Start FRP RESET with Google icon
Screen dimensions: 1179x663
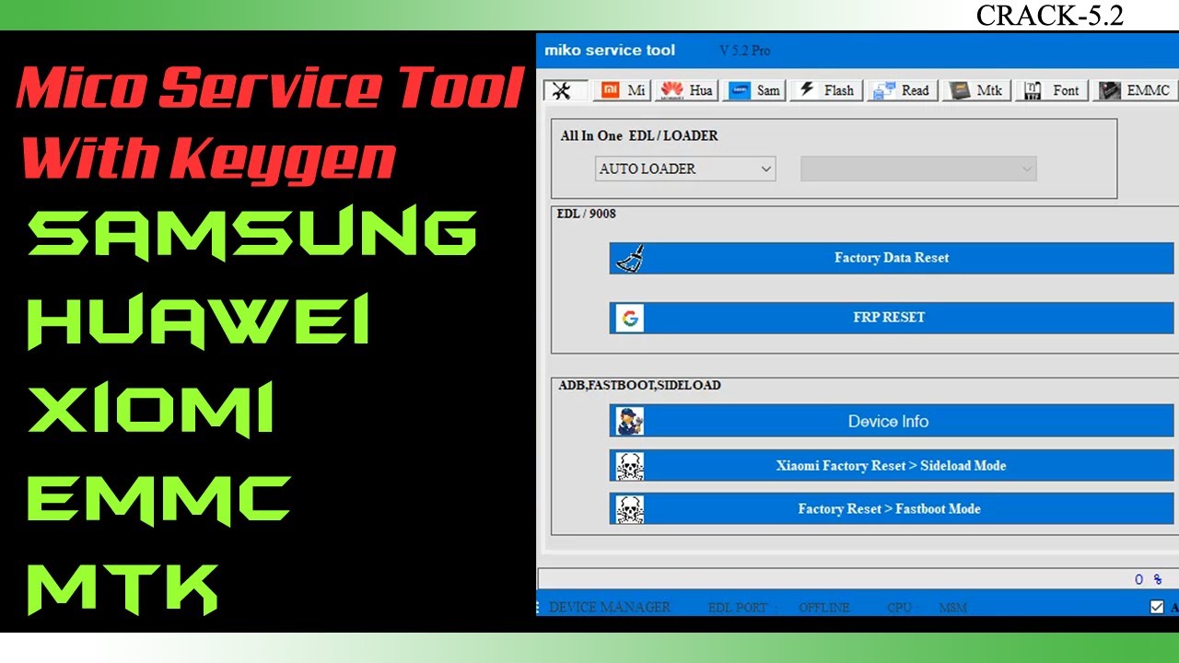892,318
